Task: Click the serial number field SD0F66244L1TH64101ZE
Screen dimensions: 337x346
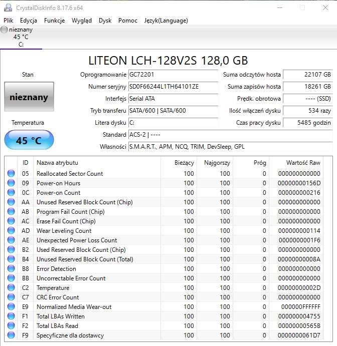Action: (173, 87)
